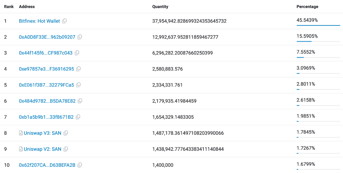This screenshot has height=173, width=343.
Task: Open the Uniswap V3: SAN holder link
Action: (43, 133)
